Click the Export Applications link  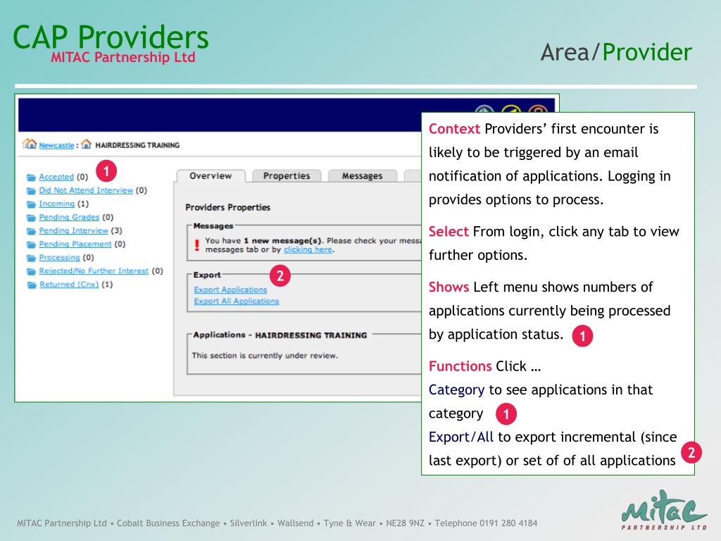[x=230, y=290]
